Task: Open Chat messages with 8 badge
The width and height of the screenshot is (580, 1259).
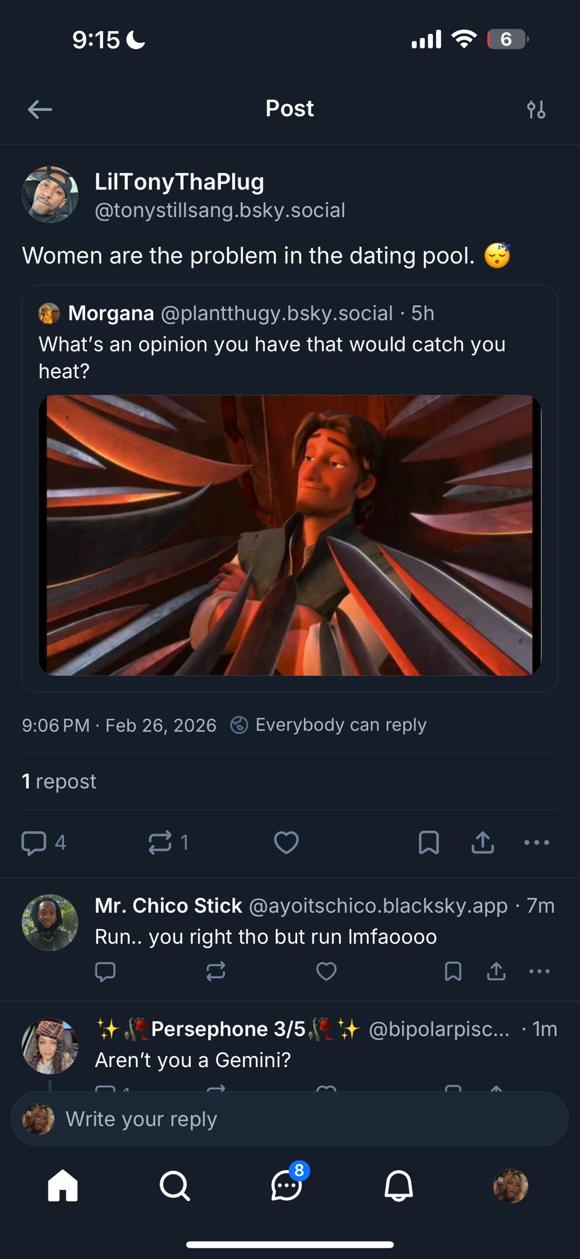Action: [286, 1186]
